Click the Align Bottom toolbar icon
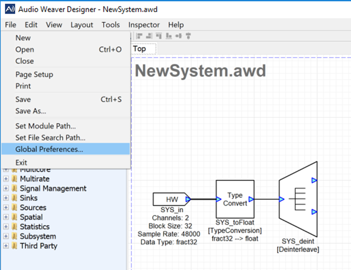The image size is (351, 270). 169,36
